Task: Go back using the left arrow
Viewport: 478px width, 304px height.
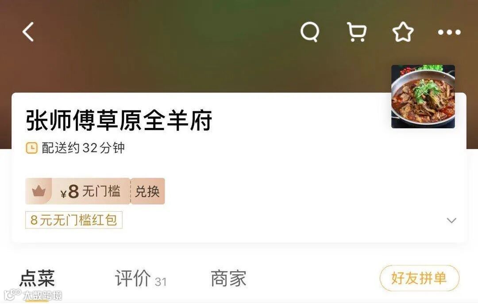Action: pyautogui.click(x=28, y=32)
